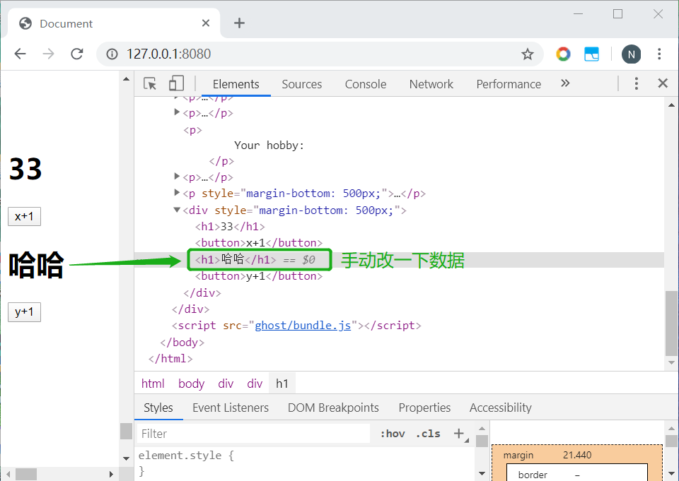Click the element.style rule block

coord(186,463)
